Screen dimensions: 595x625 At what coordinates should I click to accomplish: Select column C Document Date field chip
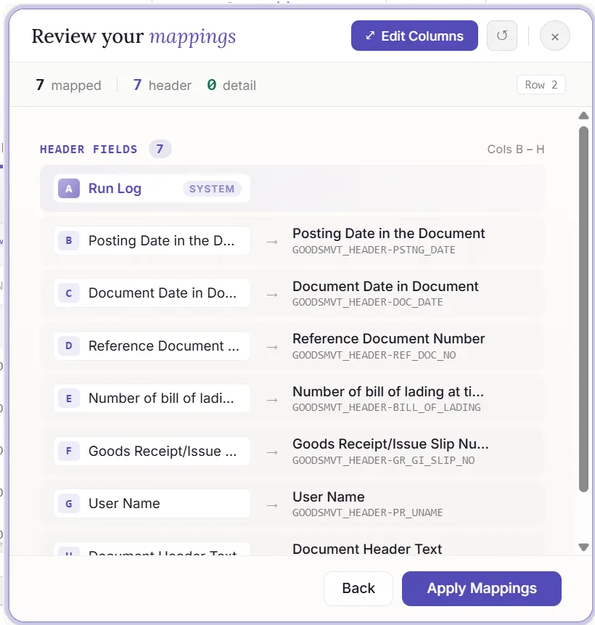[x=152, y=293]
